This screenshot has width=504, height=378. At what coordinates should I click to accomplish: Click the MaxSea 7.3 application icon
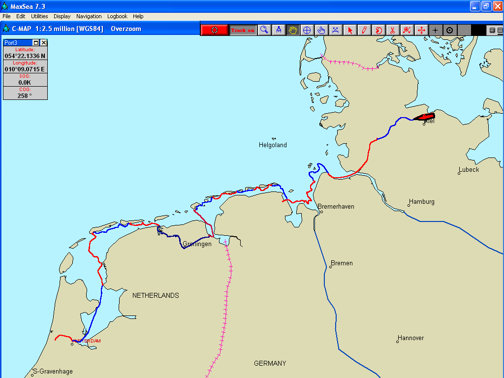pyautogui.click(x=5, y=6)
